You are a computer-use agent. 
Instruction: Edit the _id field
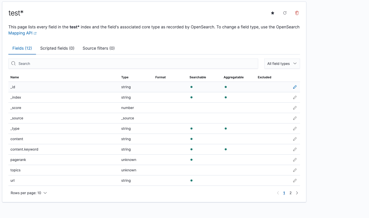tap(295, 87)
